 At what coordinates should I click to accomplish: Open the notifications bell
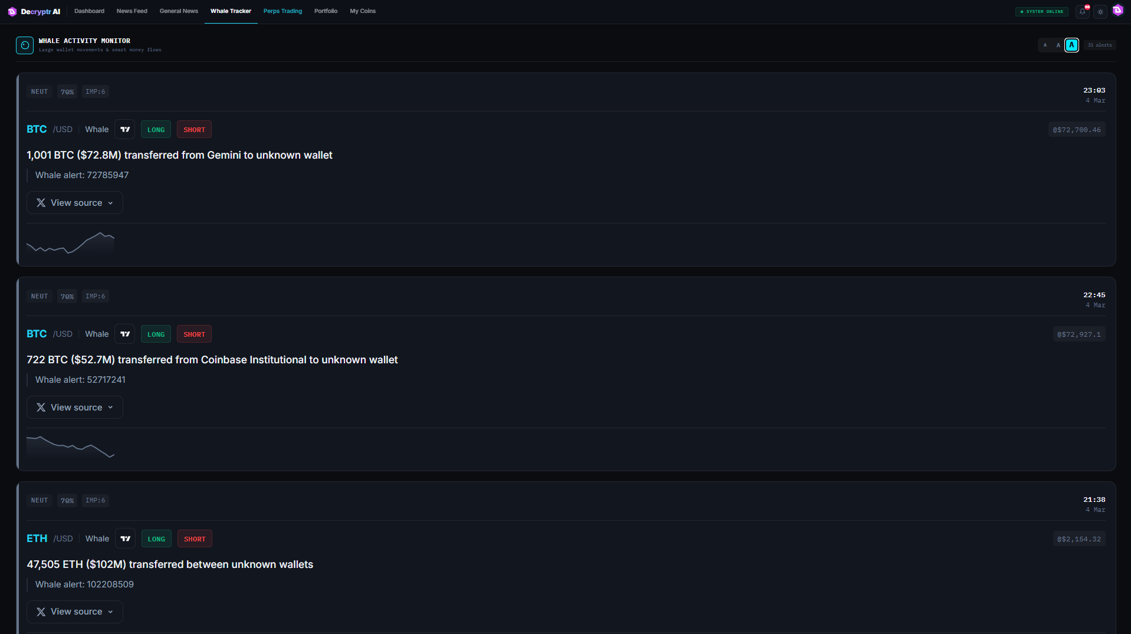coord(1082,11)
